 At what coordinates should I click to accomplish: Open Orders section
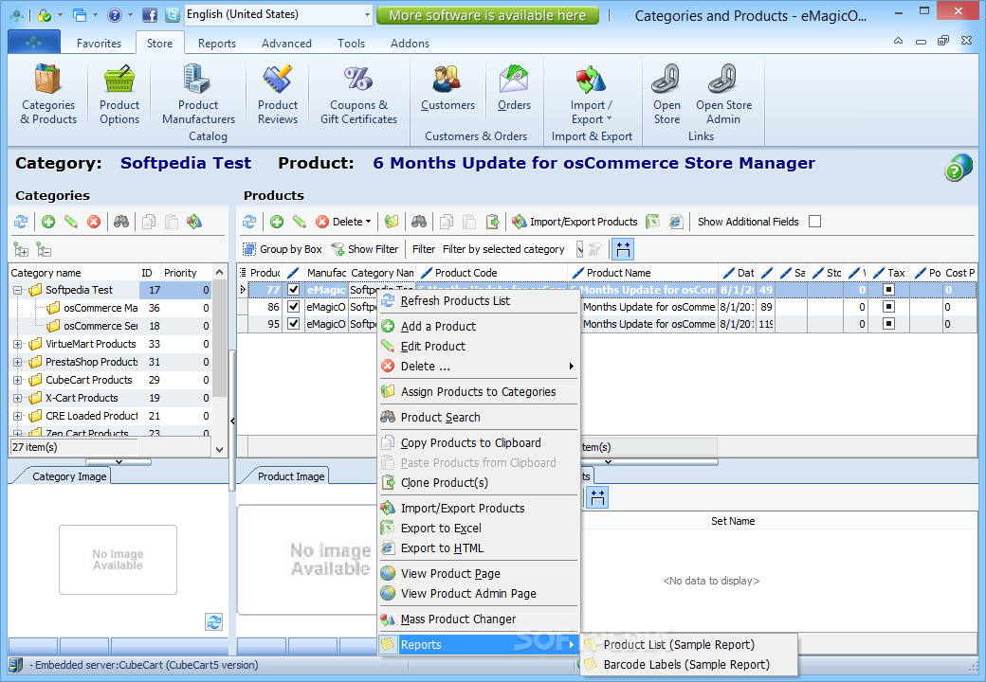coord(514,88)
